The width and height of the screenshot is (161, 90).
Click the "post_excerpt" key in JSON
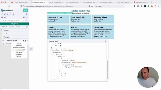(x=66, y=62)
